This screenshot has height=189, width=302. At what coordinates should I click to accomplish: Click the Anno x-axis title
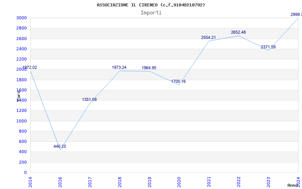click(x=293, y=185)
